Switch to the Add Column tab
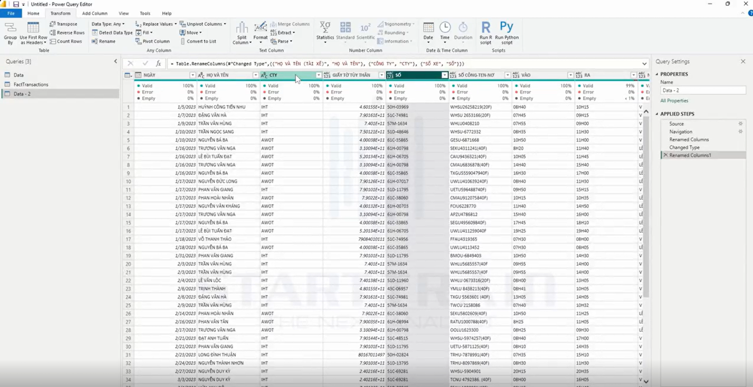 tap(95, 14)
